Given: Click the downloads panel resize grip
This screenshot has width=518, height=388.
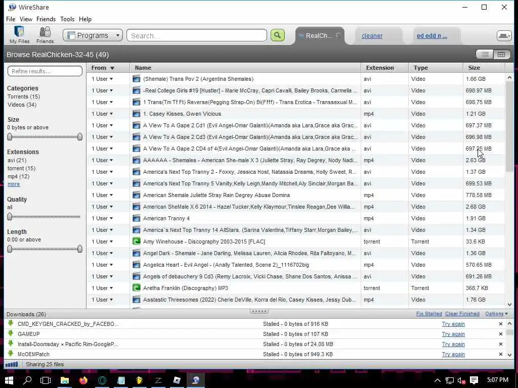Looking at the screenshot, I should [x=260, y=311].
